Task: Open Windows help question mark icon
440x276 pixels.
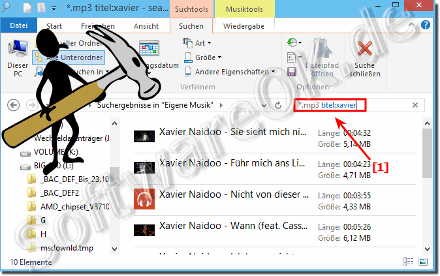Action: [426, 25]
